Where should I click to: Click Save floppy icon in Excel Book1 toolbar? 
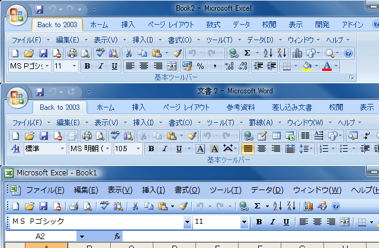(x=43, y=206)
